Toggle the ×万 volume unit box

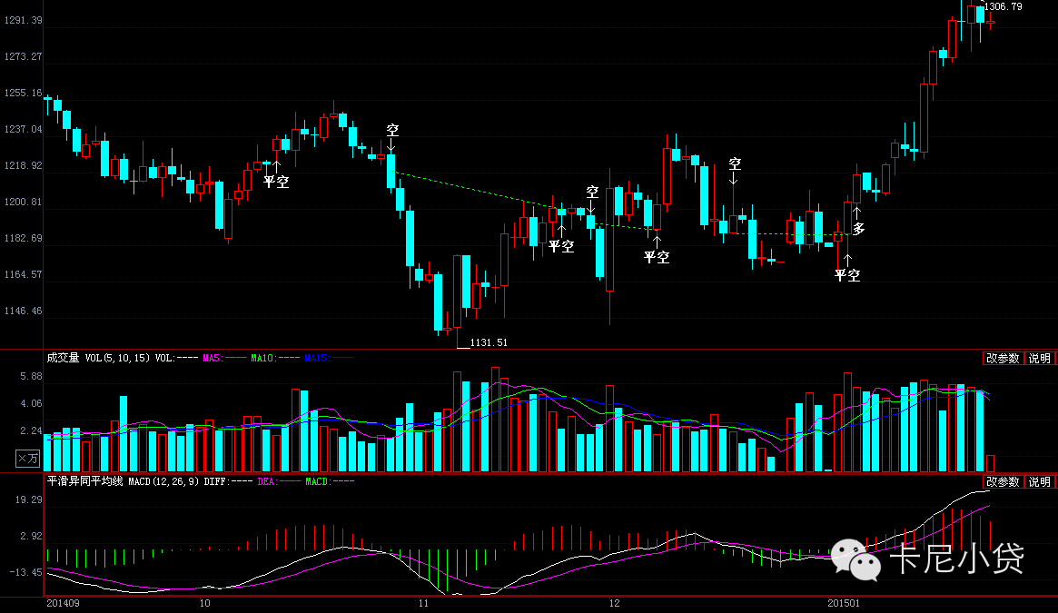click(x=27, y=460)
